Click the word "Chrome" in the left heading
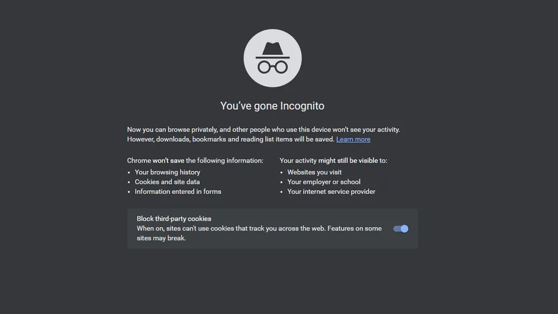558x314 pixels. click(139, 160)
